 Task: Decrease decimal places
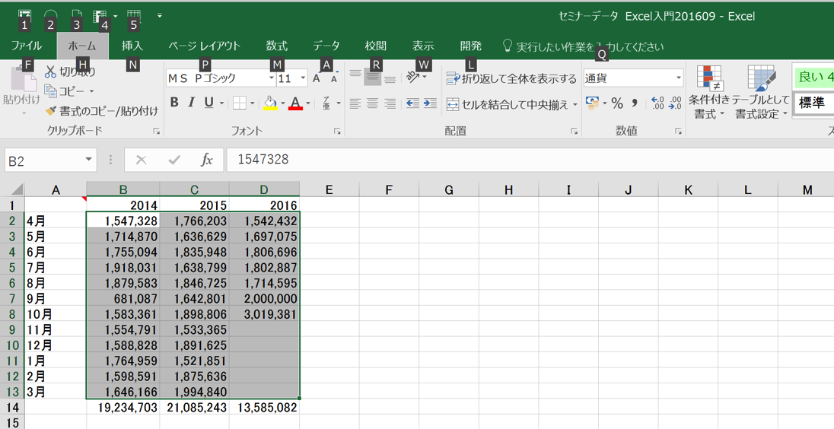(675, 103)
